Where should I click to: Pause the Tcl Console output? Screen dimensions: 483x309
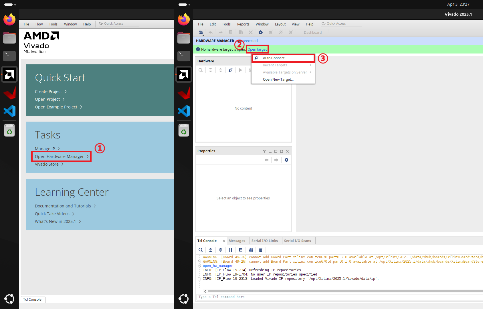click(x=231, y=250)
